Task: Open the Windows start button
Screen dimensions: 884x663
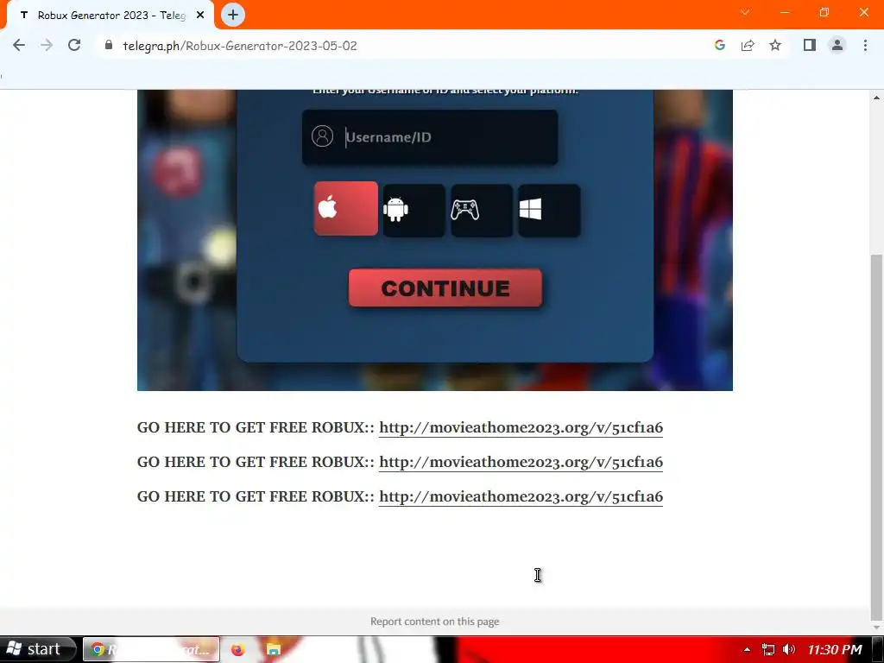Action: pyautogui.click(x=37, y=649)
